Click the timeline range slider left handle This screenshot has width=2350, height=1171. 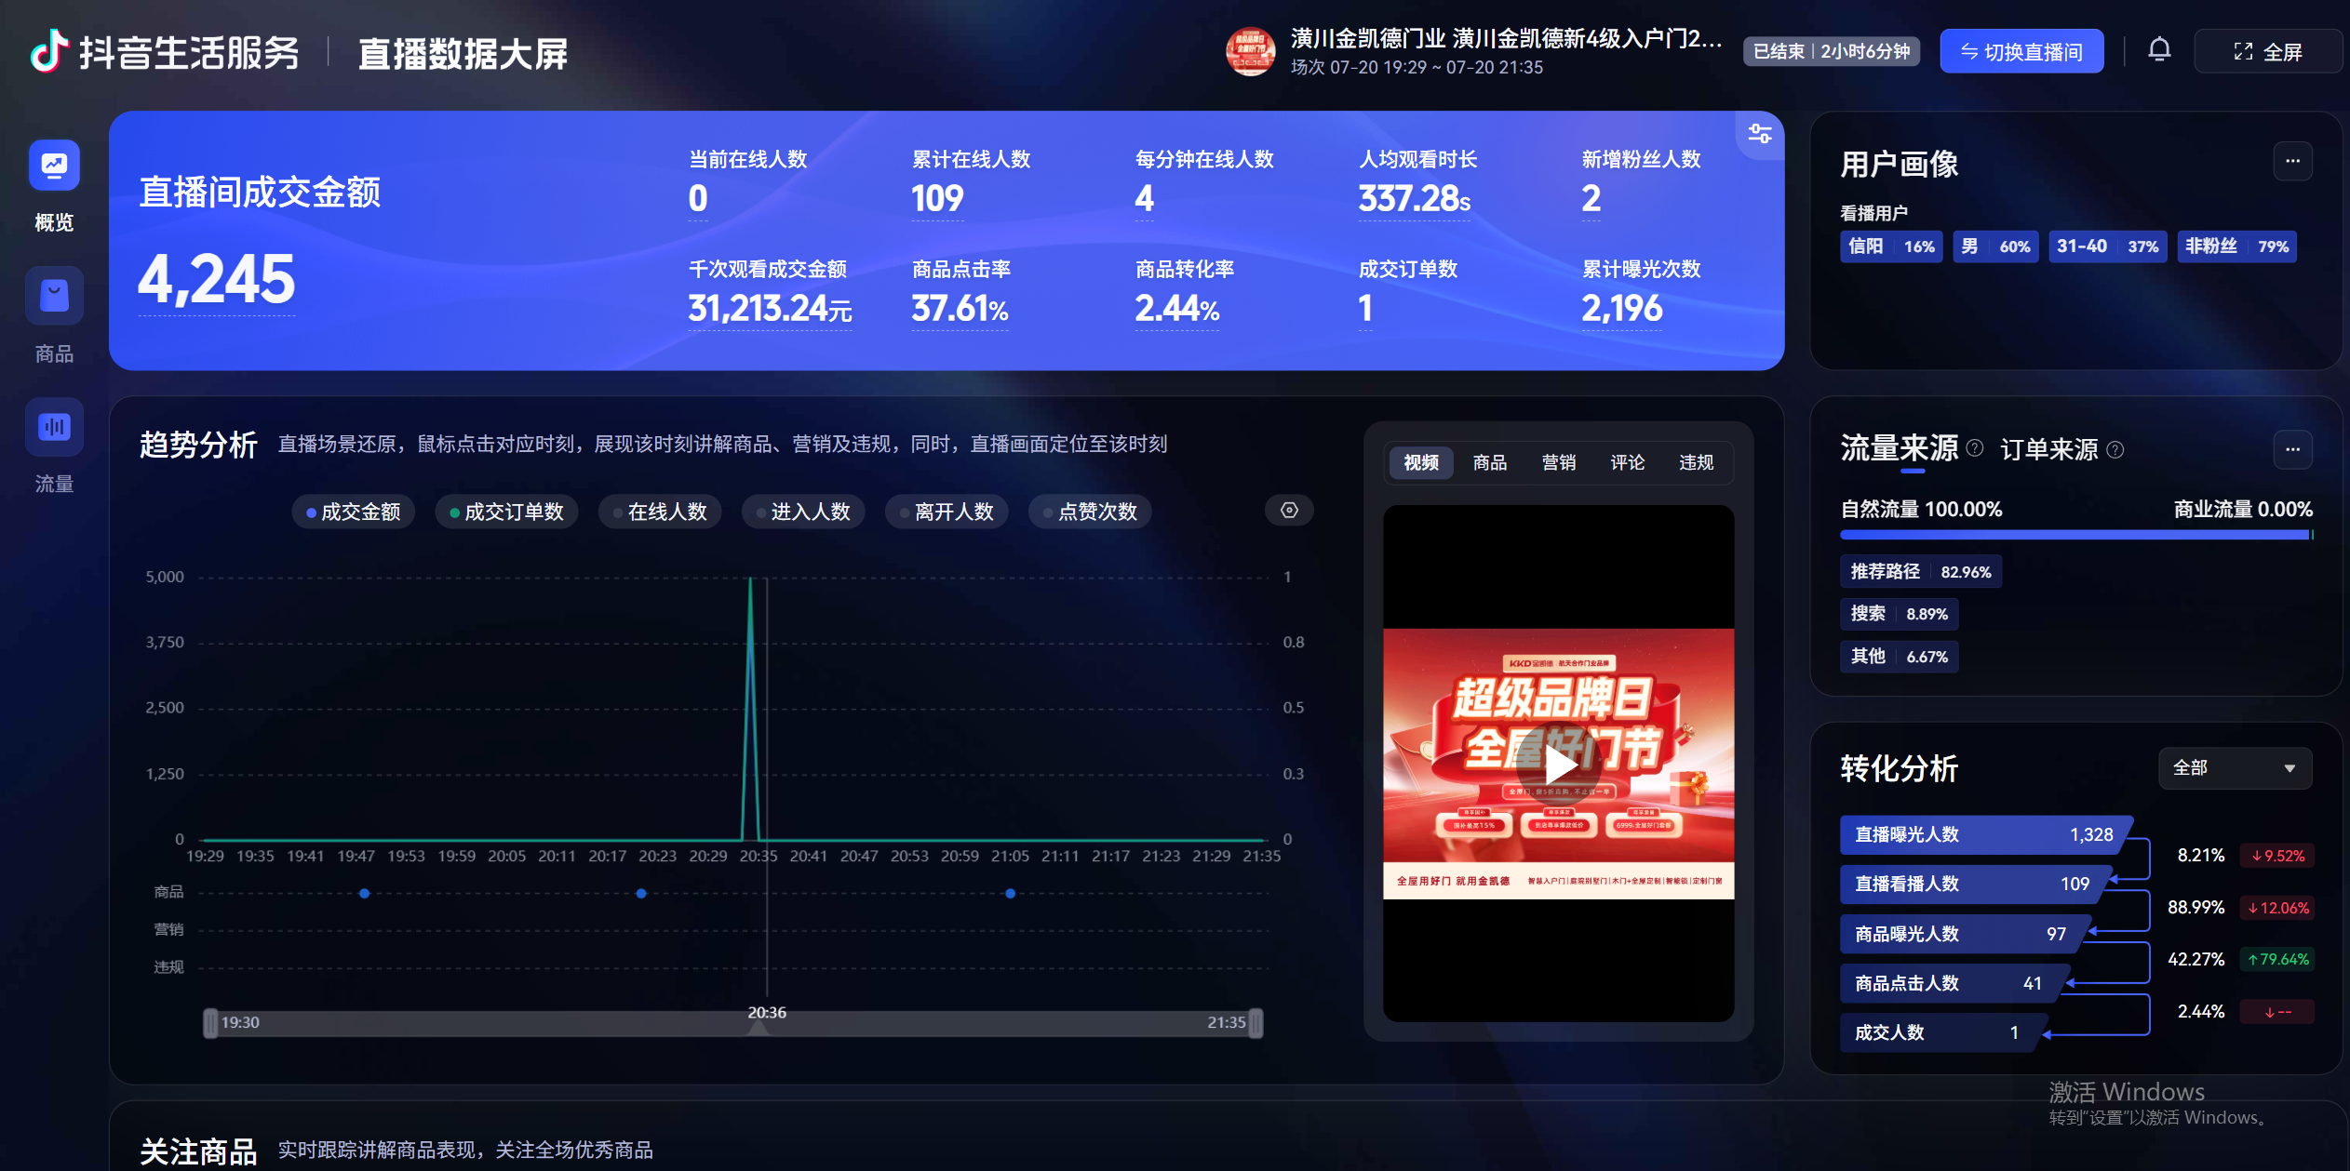click(x=210, y=1022)
